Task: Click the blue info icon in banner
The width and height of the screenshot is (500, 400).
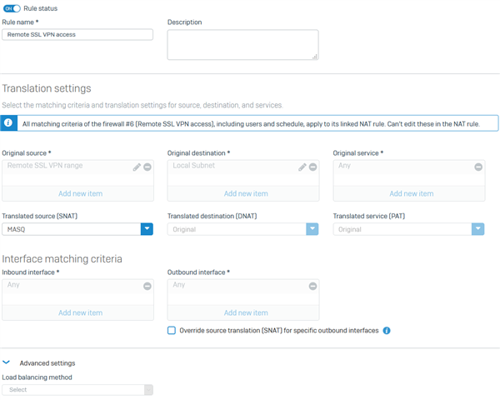Action: point(8,123)
